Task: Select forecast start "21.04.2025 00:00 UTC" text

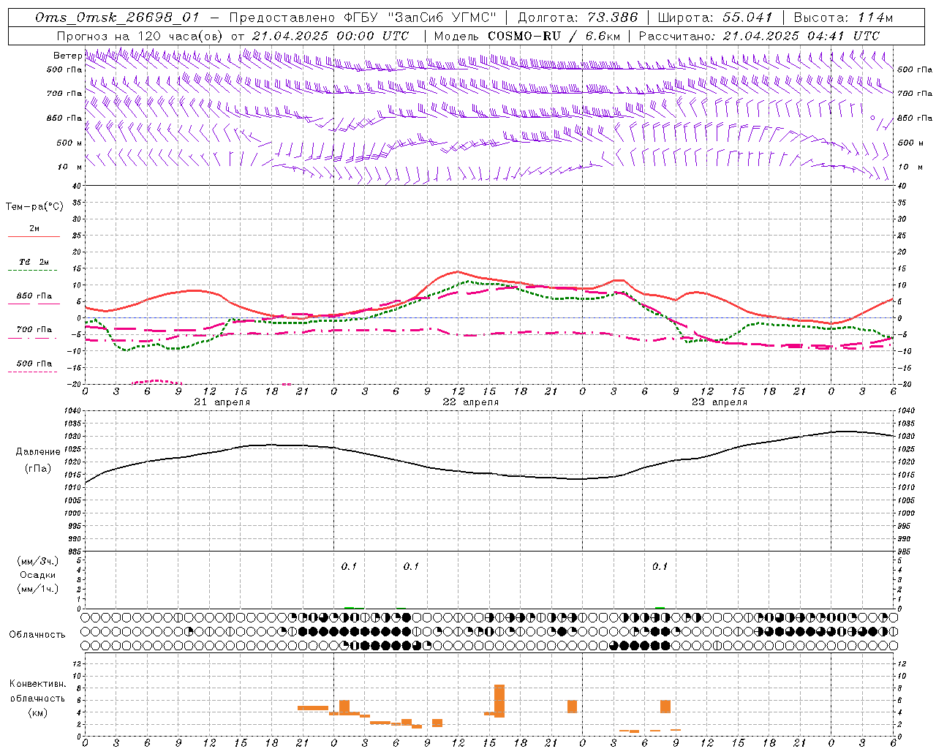Action: coord(331,35)
